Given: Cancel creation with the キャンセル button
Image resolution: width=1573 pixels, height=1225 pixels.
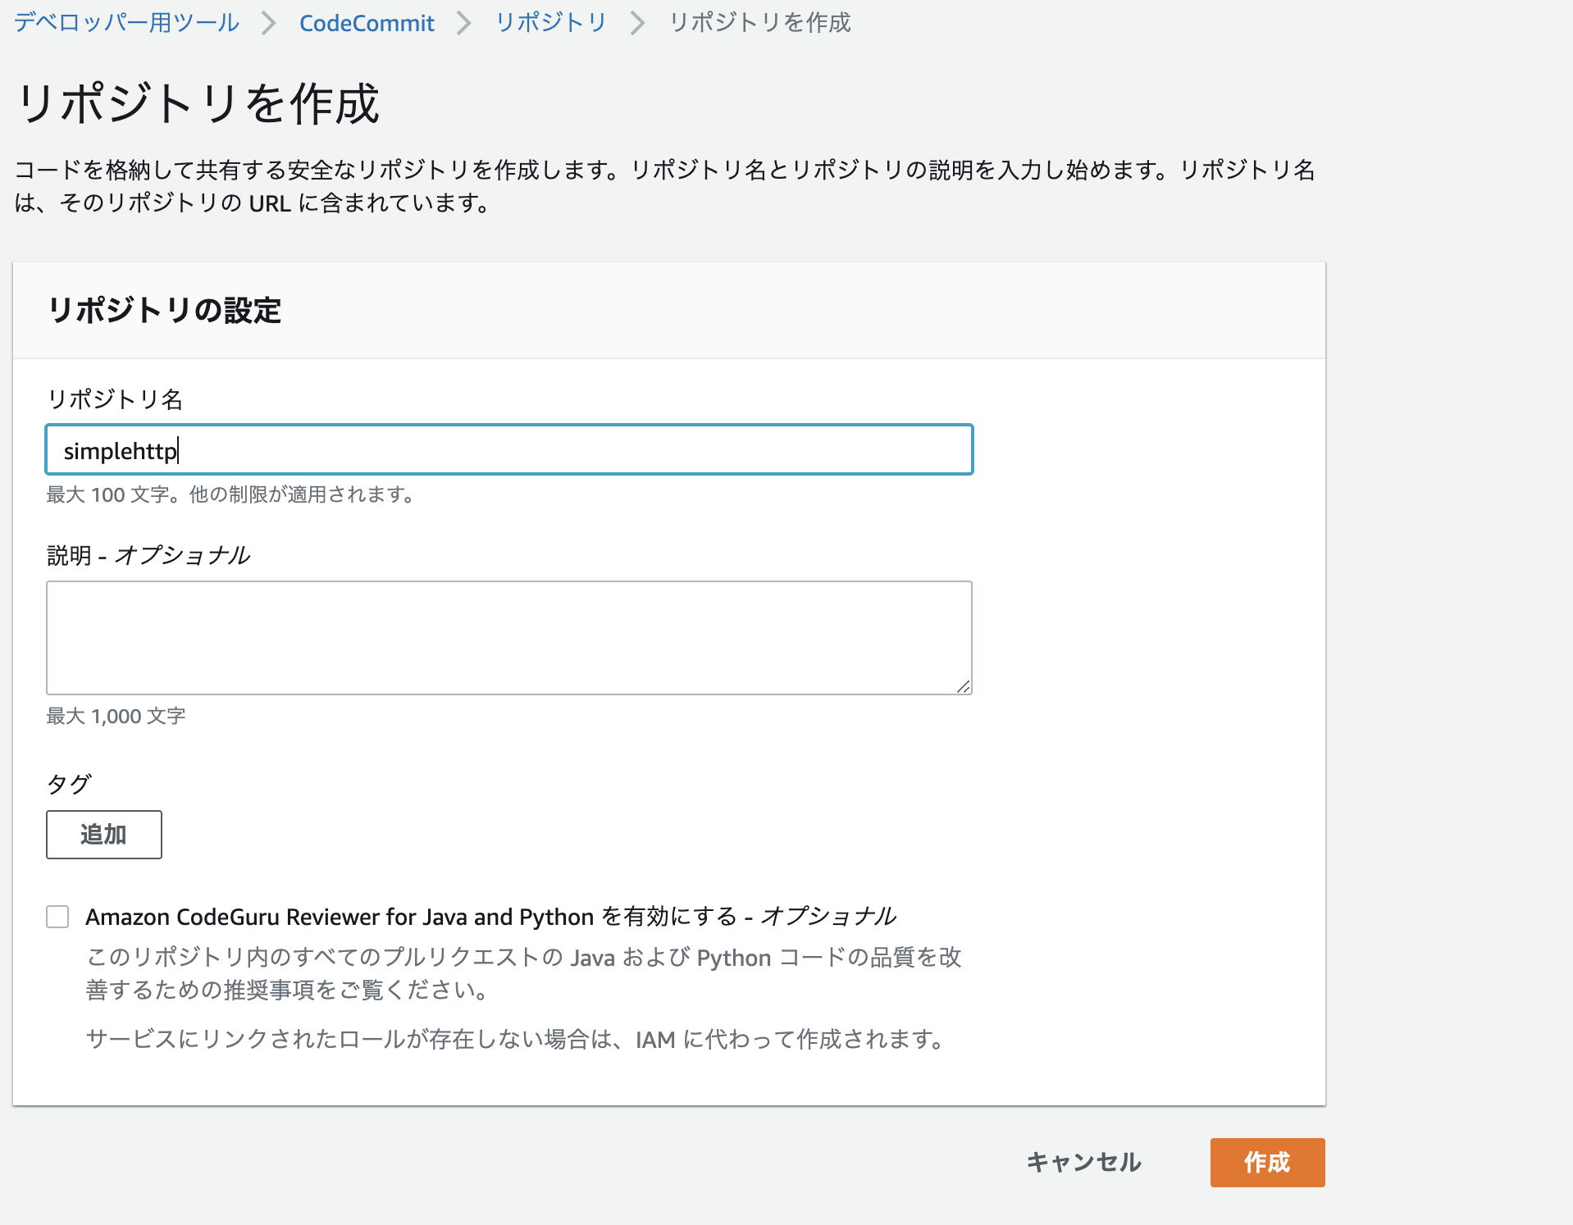Looking at the screenshot, I should pyautogui.click(x=1083, y=1162).
